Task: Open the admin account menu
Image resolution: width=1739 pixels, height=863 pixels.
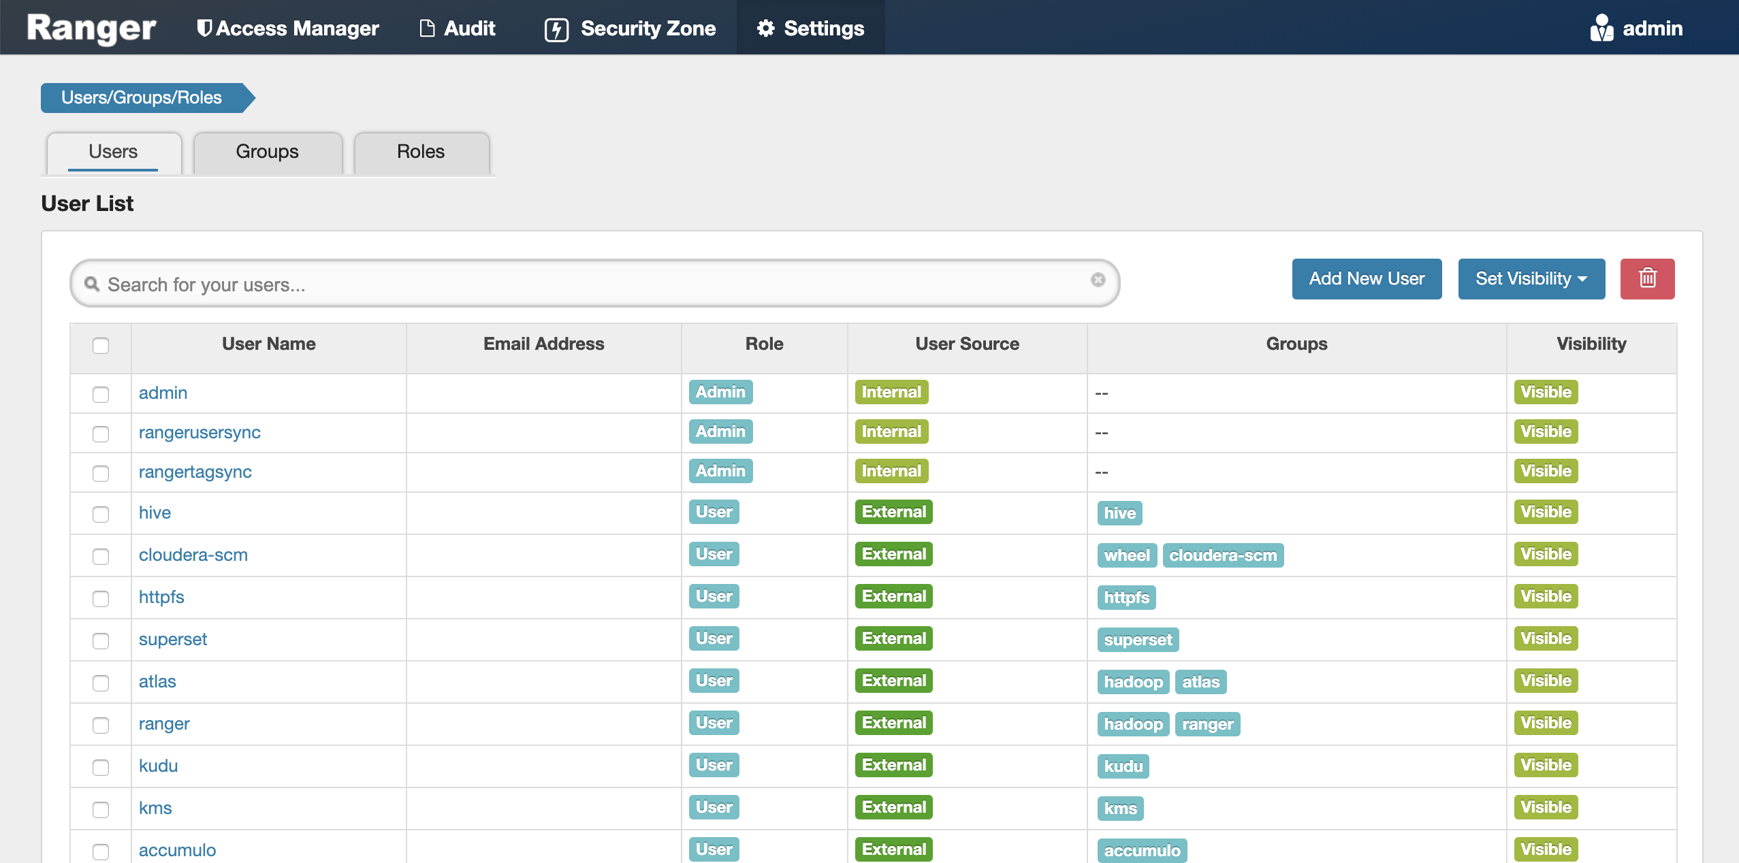Action: [1652, 28]
